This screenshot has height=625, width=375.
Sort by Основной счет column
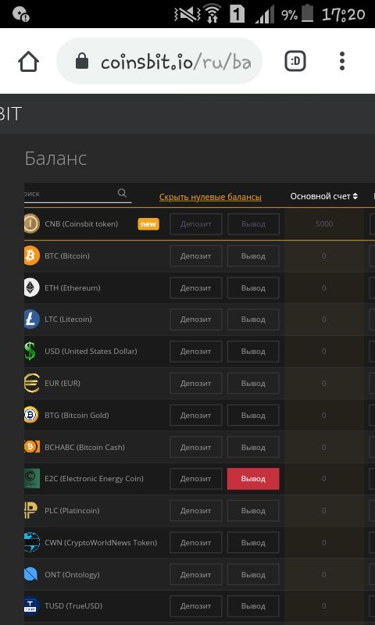[324, 196]
